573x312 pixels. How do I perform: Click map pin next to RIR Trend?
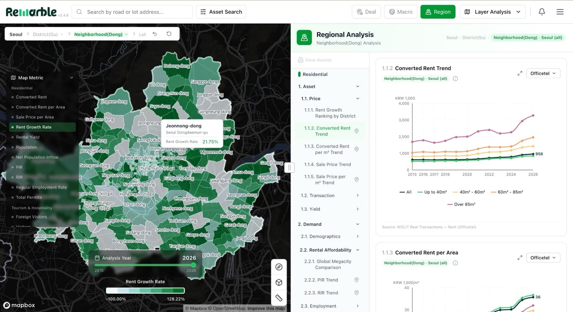point(356,293)
